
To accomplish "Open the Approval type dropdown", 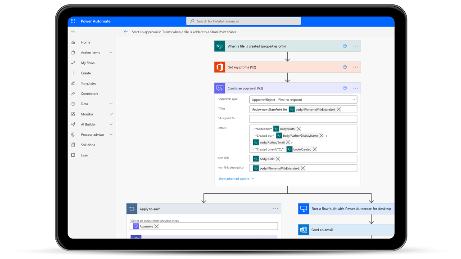I will pos(303,99).
